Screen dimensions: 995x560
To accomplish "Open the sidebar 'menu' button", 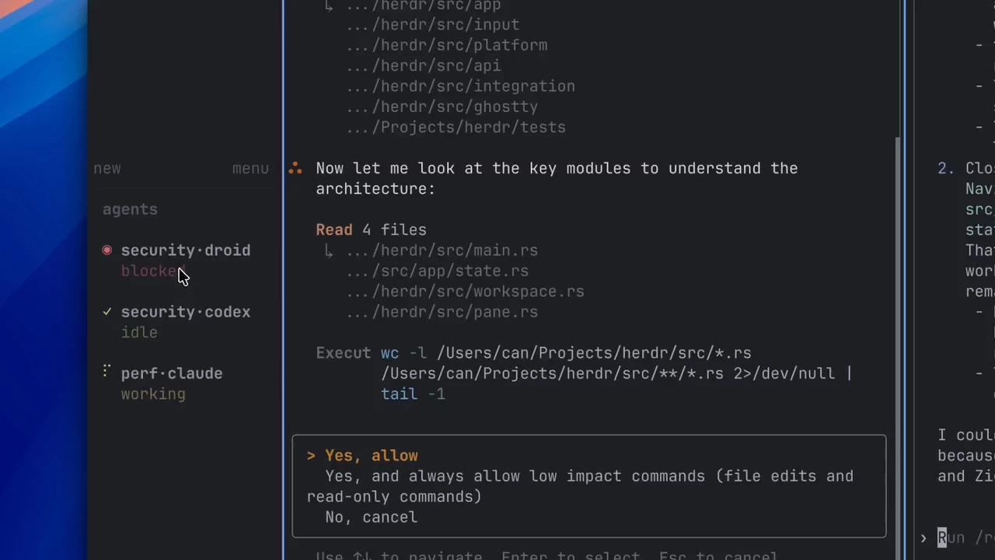I will 250,168.
